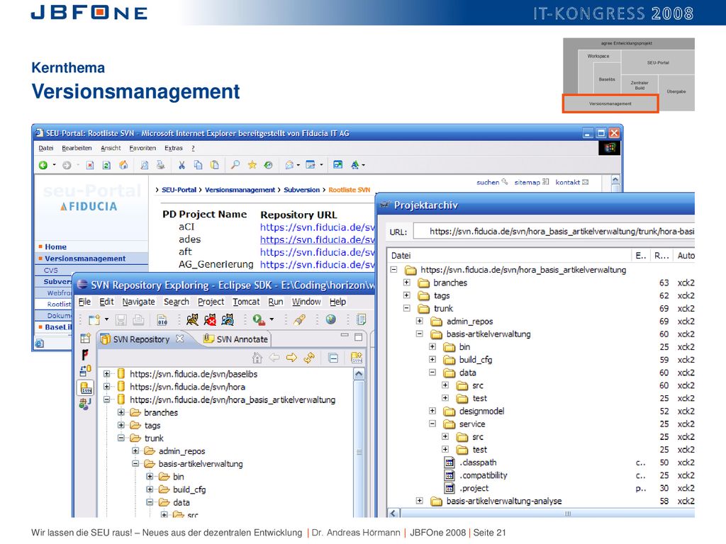Image resolution: width=726 pixels, height=544 pixels.
Task: Click CVS in the SEU-Portal sidebar
Action: pyautogui.click(x=51, y=270)
